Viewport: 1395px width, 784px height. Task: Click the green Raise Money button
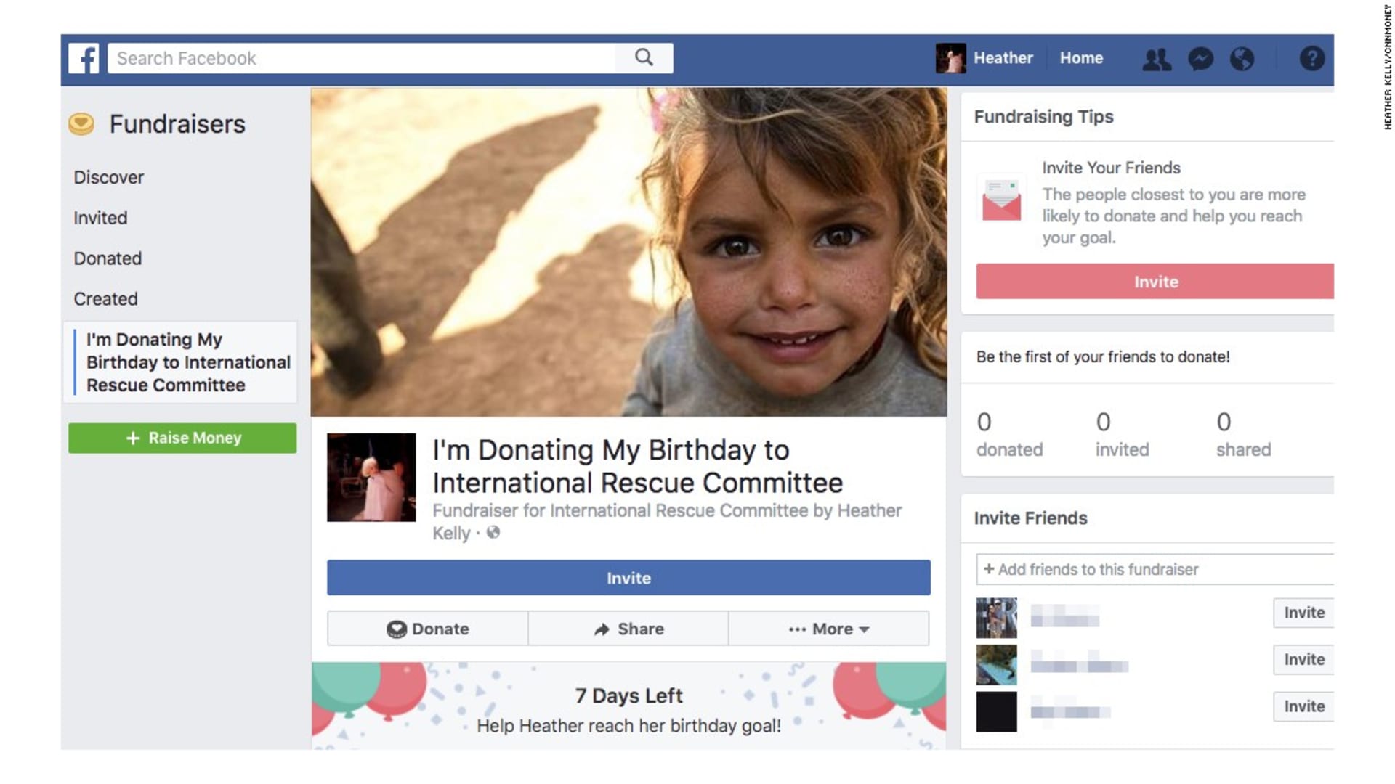click(x=182, y=438)
